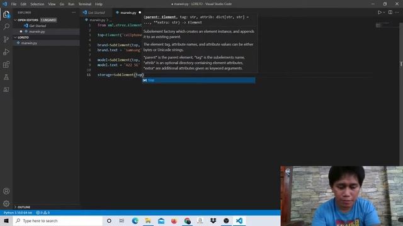Select Get Started in Open Editors
This screenshot has width=403, height=226.
pyautogui.click(x=38, y=26)
